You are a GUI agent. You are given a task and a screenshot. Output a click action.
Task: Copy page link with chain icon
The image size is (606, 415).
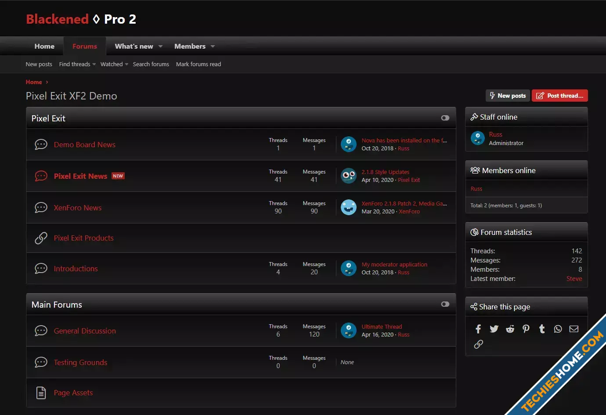[478, 344]
